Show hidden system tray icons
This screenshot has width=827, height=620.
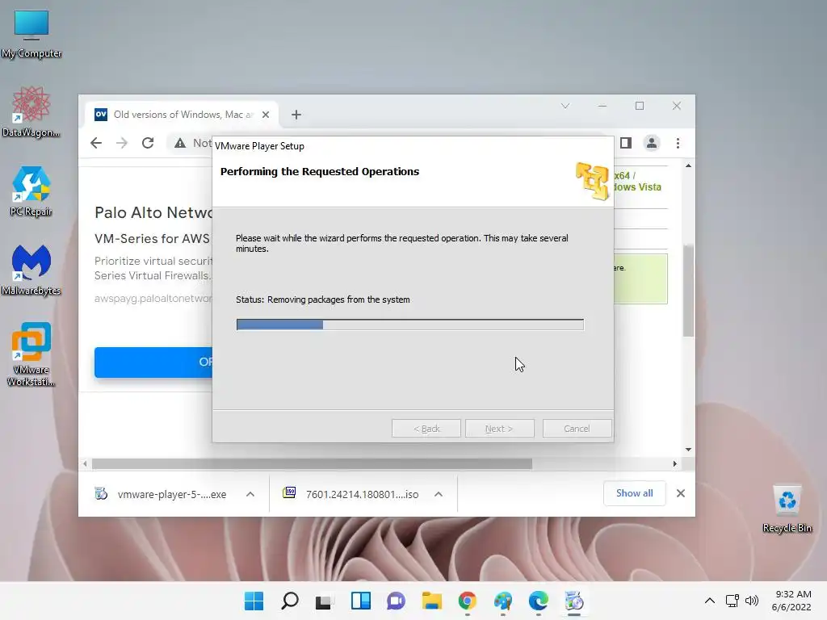[x=710, y=601]
